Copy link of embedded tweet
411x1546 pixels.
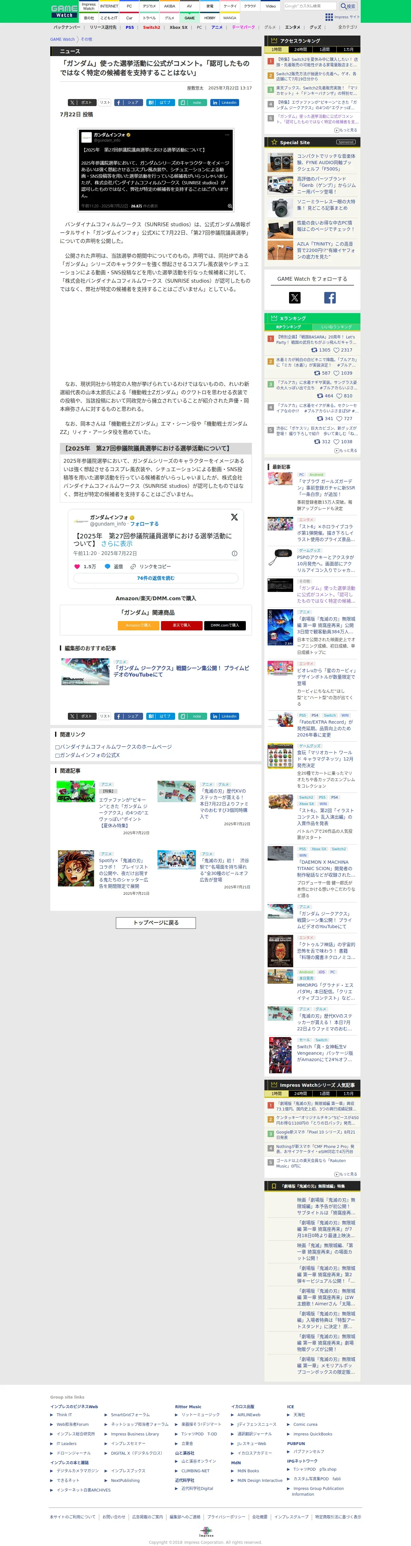150,567
